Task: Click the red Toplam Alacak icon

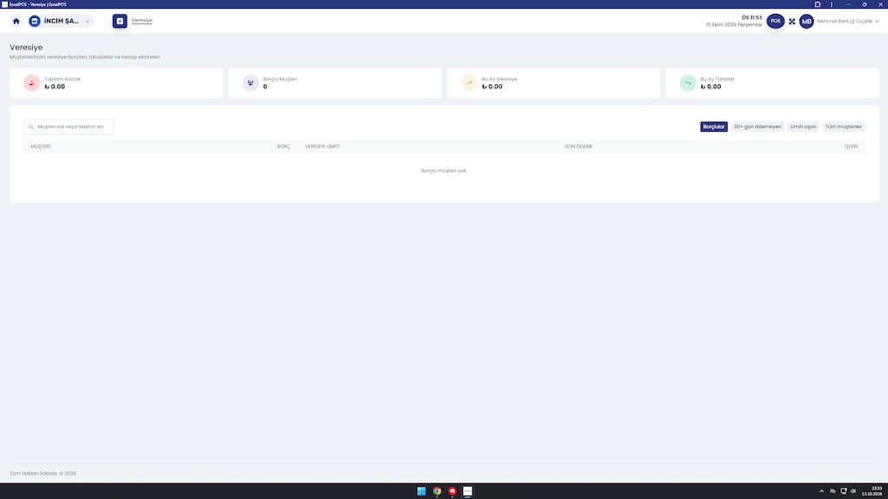Action: [32, 82]
